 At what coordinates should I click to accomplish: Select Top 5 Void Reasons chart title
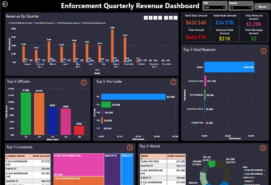(x=199, y=50)
